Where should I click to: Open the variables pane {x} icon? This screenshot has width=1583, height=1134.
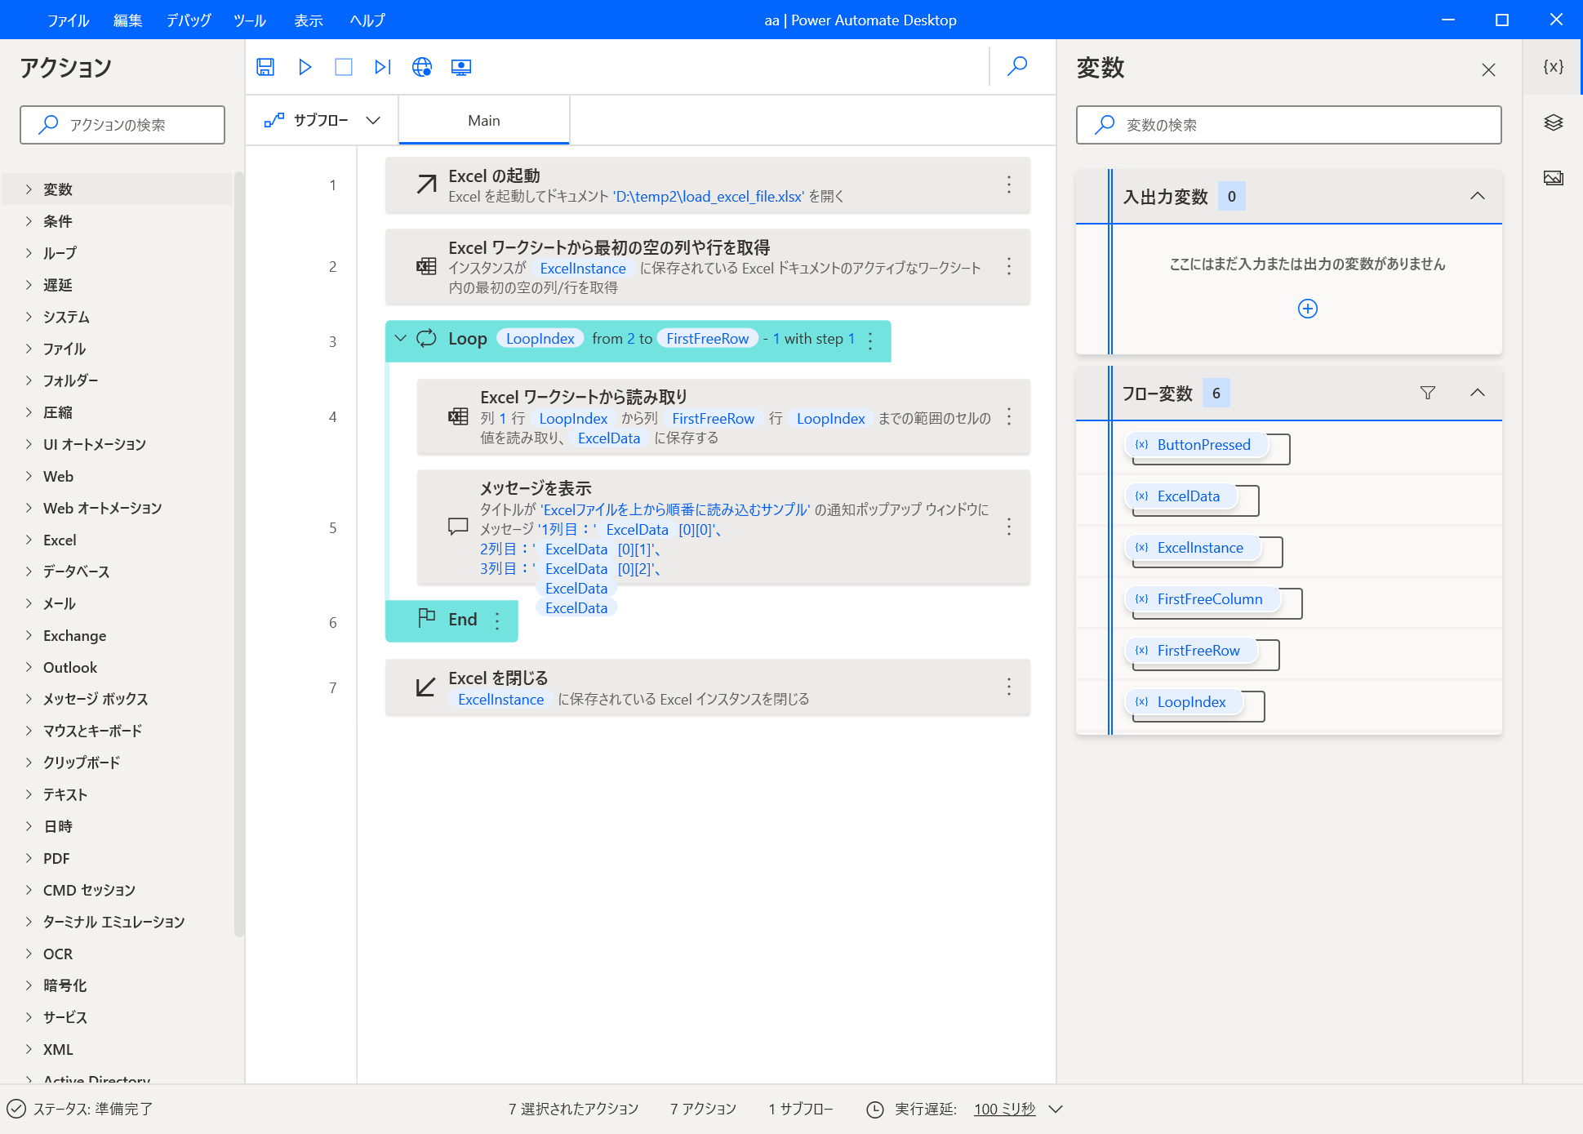[1553, 67]
